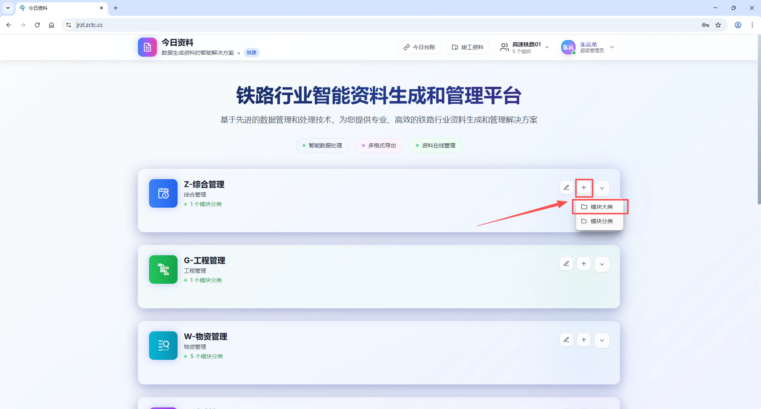Expand the G-工程管理 card chevron

[x=602, y=264]
